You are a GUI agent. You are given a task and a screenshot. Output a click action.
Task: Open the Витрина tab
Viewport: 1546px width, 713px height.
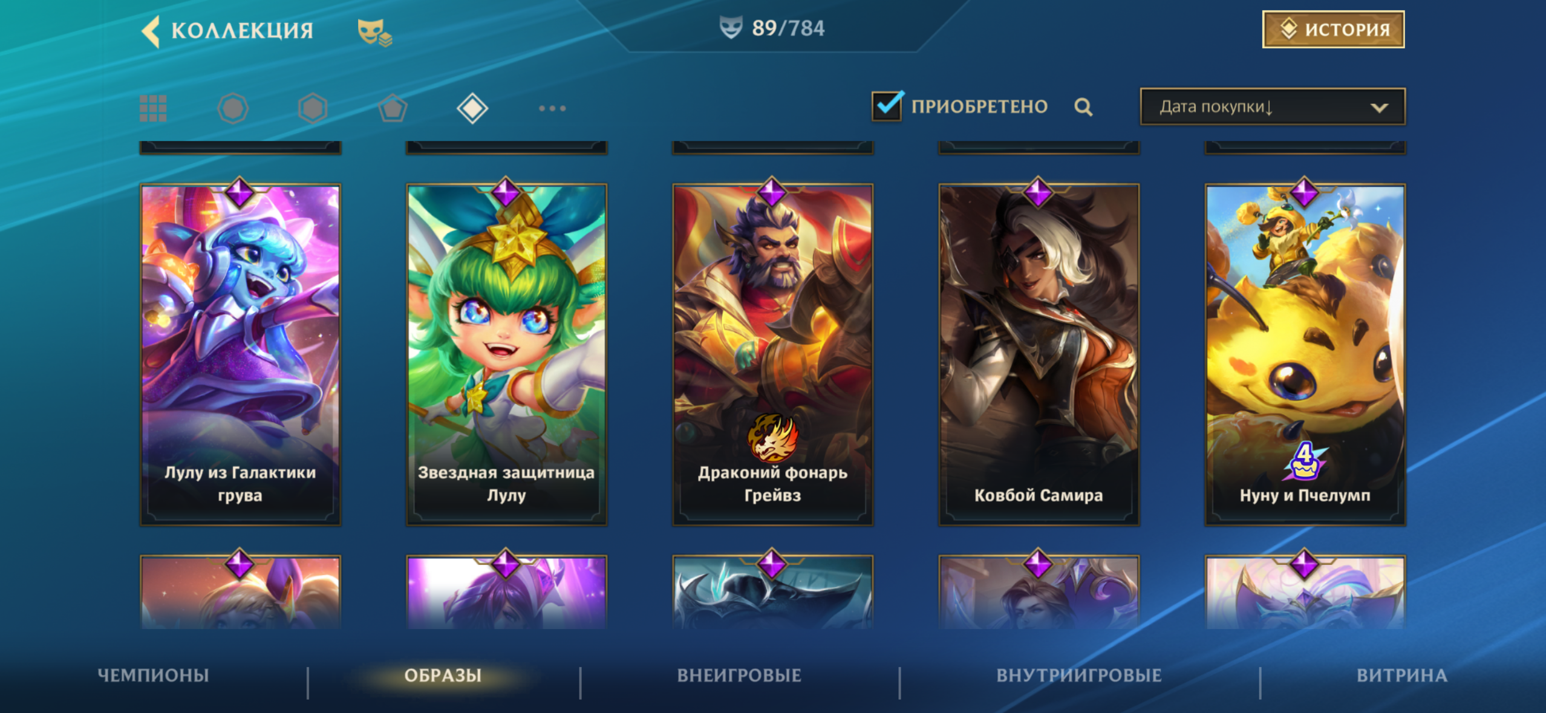[x=1402, y=675]
